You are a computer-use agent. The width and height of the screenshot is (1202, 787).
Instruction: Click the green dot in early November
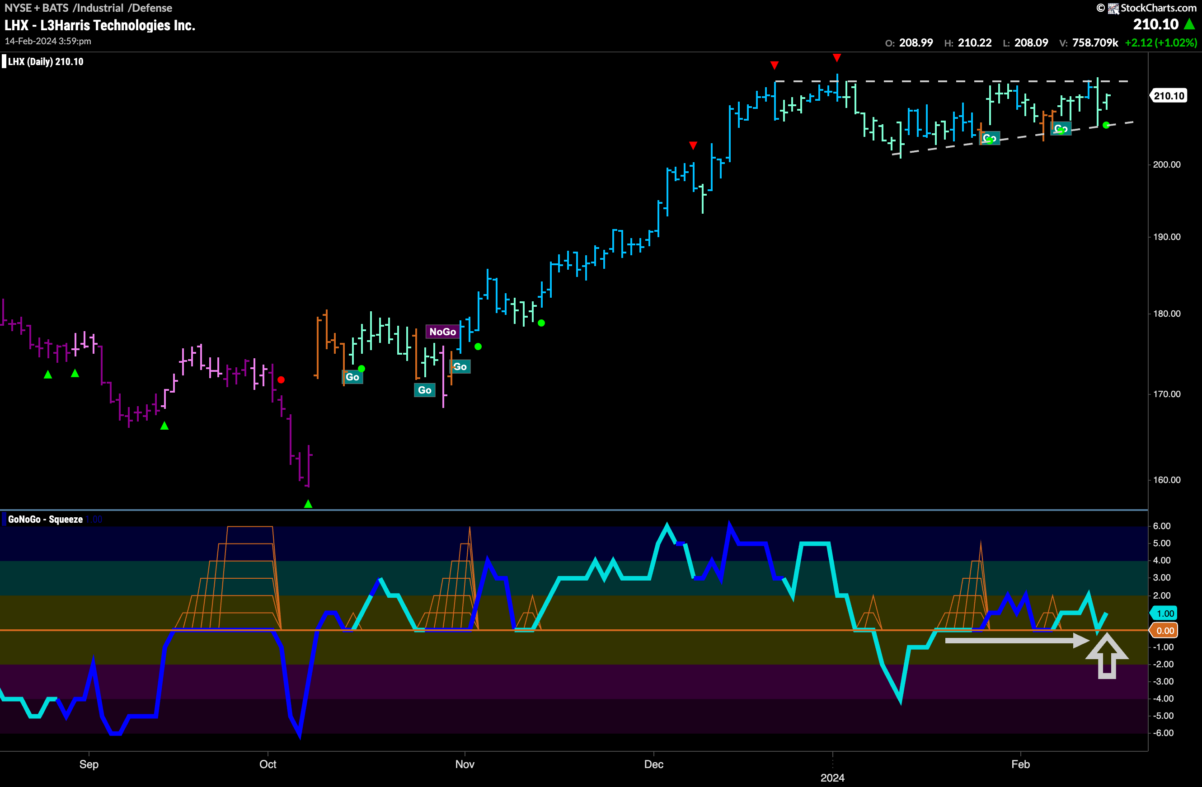click(x=478, y=347)
